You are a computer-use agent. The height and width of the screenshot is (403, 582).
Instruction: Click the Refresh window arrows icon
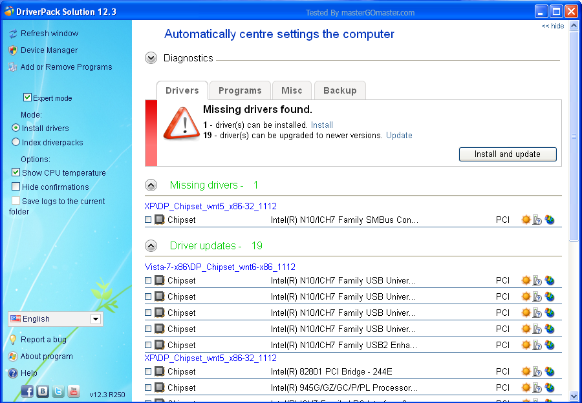coord(13,34)
